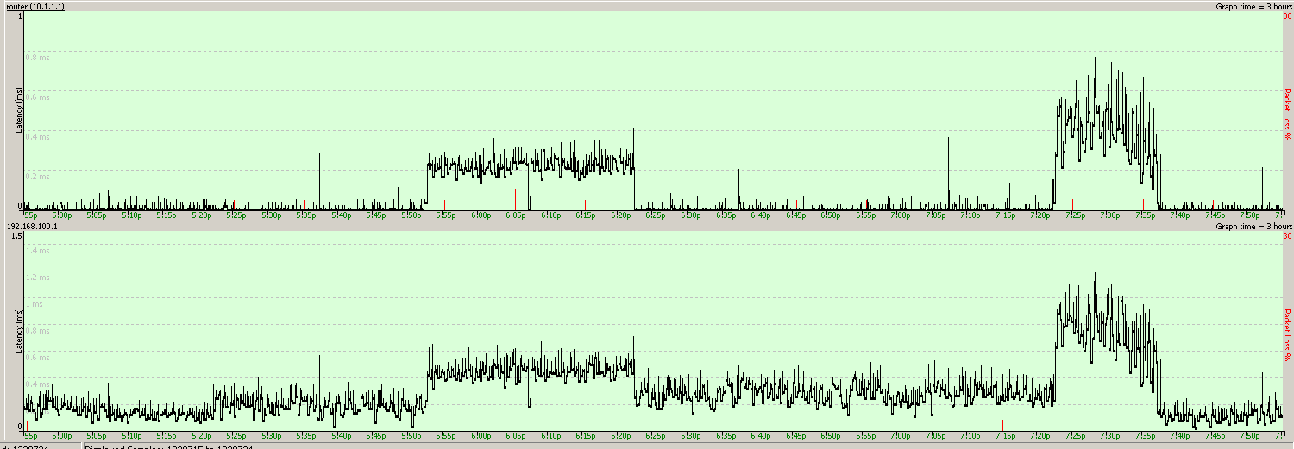The height and width of the screenshot is (449, 1294).
Task: Click the packet loss marker near 6:15p in router graph
Action: (x=585, y=204)
